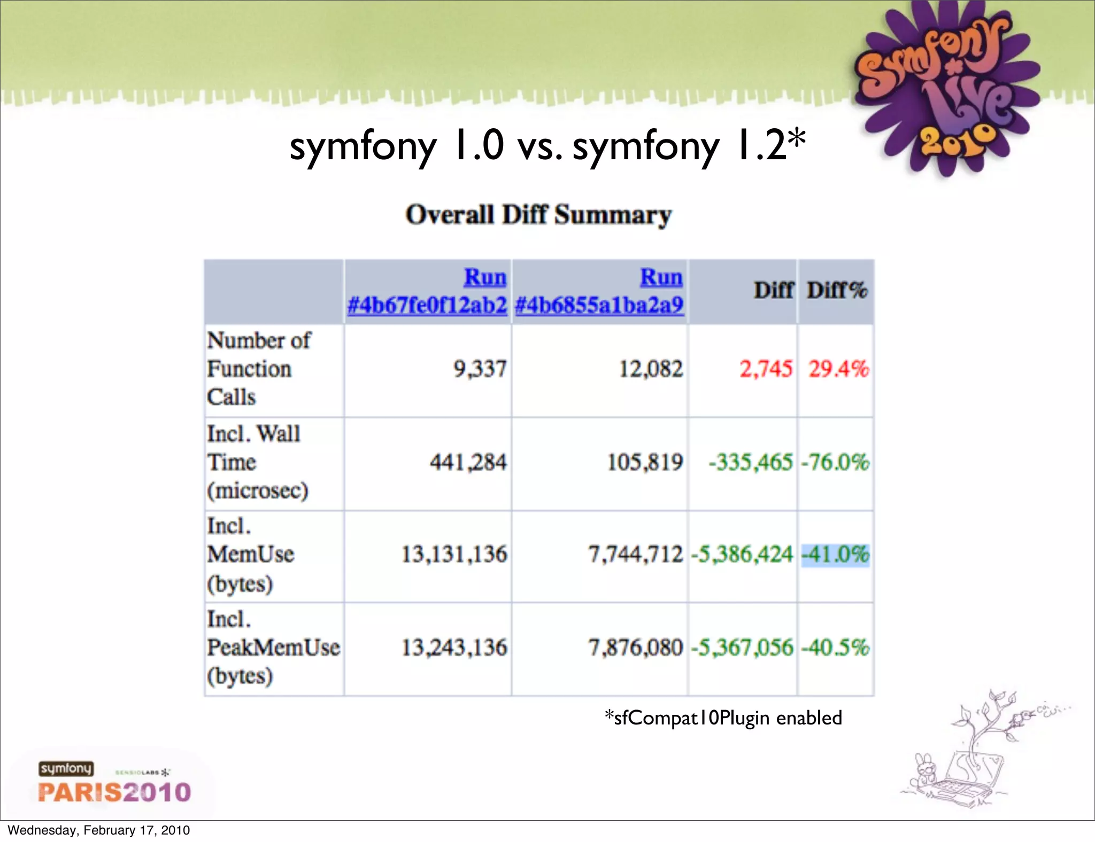
Task: Click the Diff column header
Action: pyautogui.click(x=773, y=290)
